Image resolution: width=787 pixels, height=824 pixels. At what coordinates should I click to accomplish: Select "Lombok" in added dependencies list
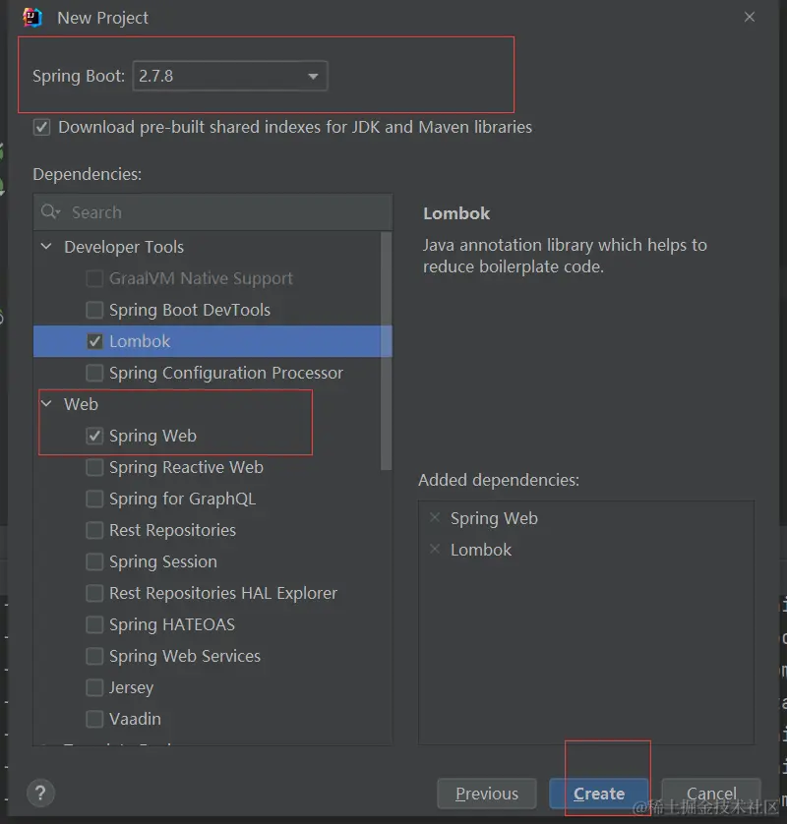pos(480,550)
